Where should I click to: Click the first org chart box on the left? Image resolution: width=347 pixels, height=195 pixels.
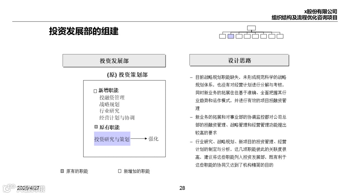tap(222, 36)
